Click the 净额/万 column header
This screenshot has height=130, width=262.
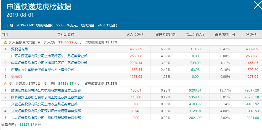[x=252, y=35]
